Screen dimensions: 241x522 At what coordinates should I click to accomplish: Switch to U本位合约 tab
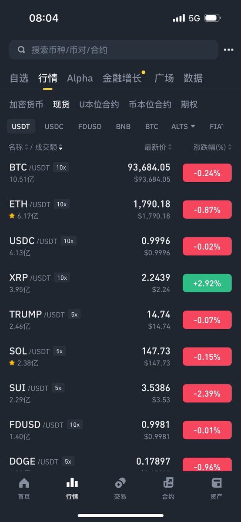[x=99, y=104]
